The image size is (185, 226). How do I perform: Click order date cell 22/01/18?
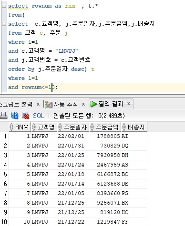coord(73,174)
